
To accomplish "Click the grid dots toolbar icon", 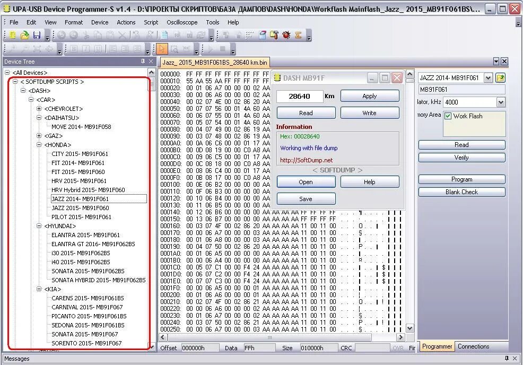I will coord(250,35).
